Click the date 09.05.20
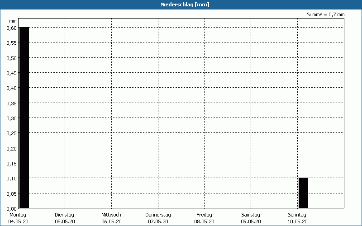Viewport: 362px width, 226px height. click(x=251, y=221)
